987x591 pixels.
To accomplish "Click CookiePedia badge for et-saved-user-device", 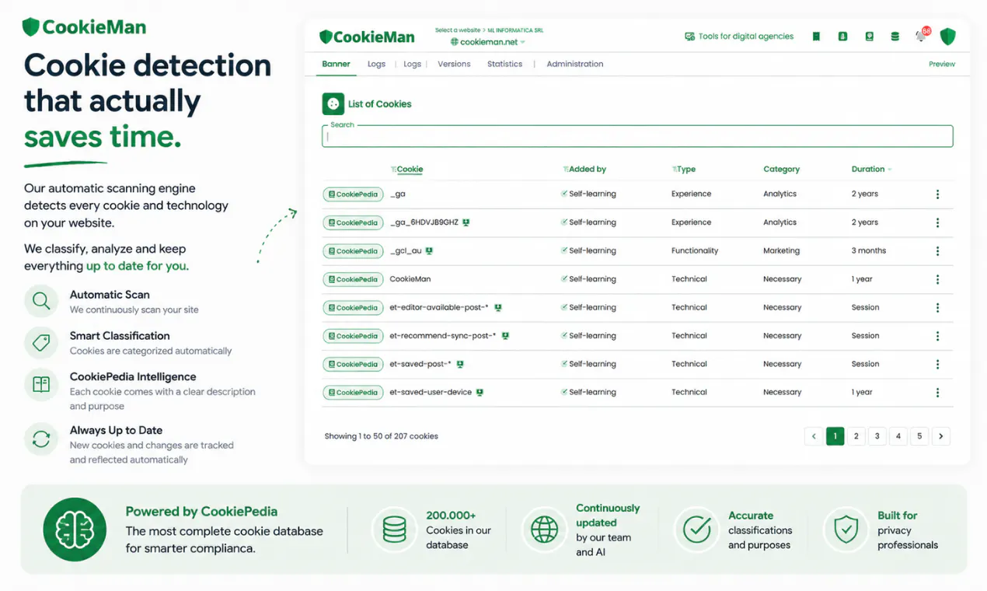I will click(x=353, y=393).
